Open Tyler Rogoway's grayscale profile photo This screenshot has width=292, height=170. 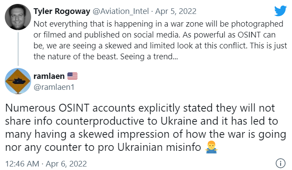(18, 17)
